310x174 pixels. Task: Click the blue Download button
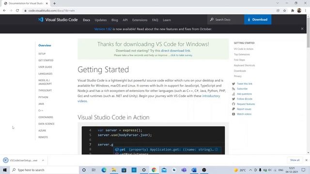[x=258, y=19]
